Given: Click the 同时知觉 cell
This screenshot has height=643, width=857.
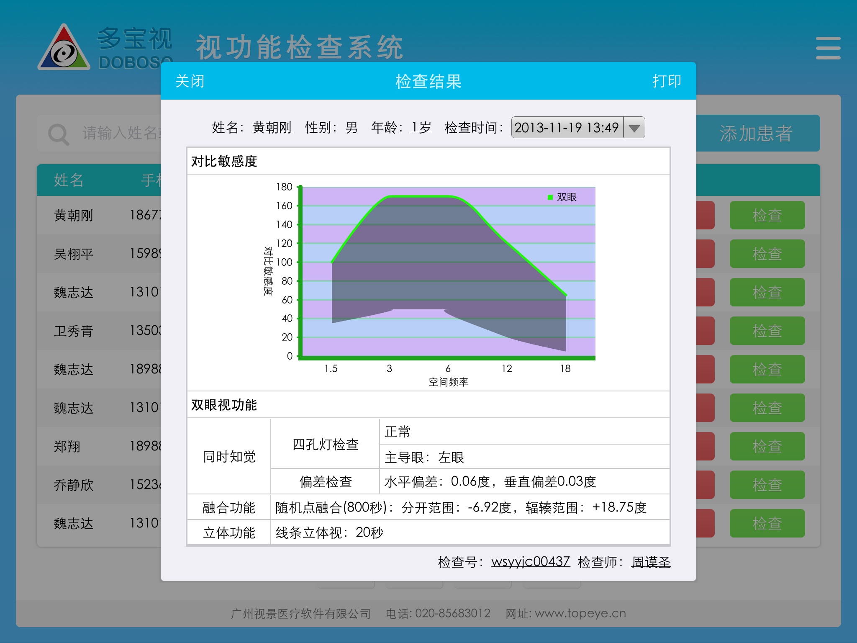Looking at the screenshot, I should point(229,456).
